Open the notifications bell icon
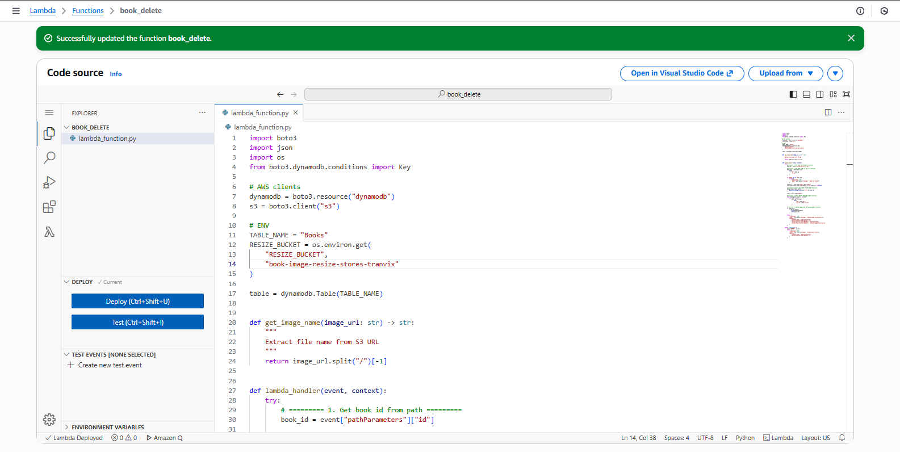The width and height of the screenshot is (900, 452). pyautogui.click(x=842, y=438)
